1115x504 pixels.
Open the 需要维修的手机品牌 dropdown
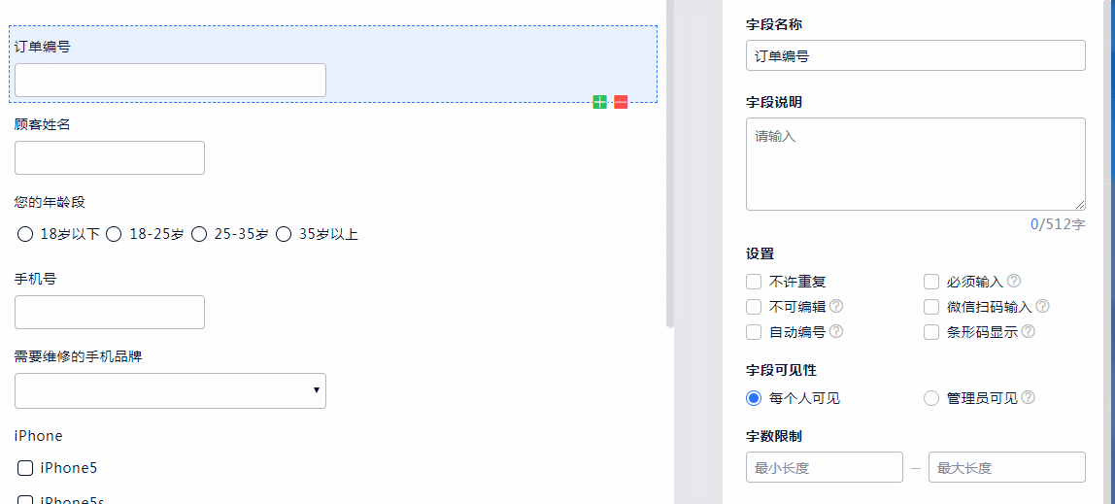pyautogui.click(x=170, y=390)
